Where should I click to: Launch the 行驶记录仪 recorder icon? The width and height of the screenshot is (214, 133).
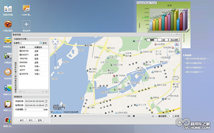[8, 24]
